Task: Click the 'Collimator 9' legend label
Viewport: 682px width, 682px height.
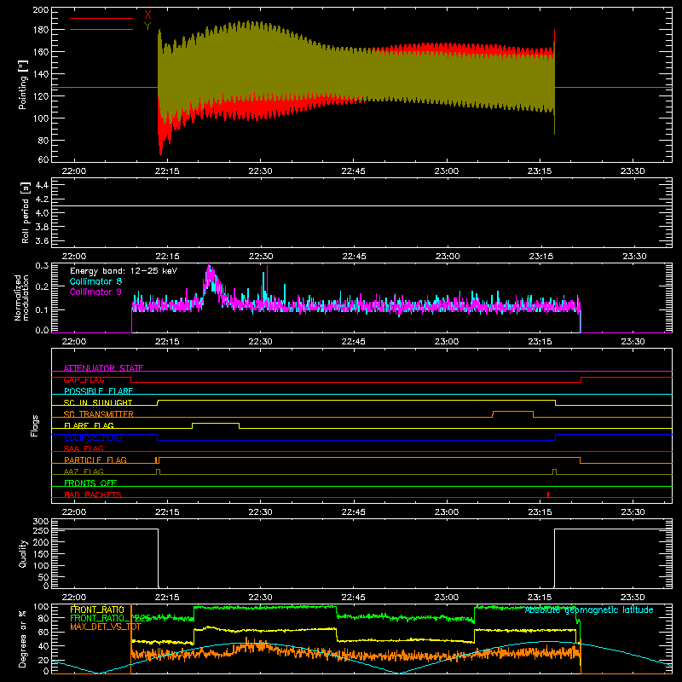Action: coord(95,292)
